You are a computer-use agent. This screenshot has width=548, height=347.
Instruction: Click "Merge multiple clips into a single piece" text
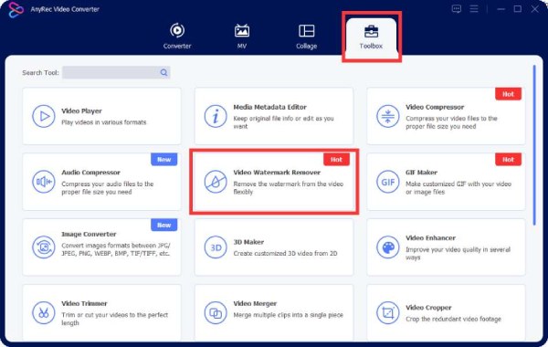click(x=288, y=315)
